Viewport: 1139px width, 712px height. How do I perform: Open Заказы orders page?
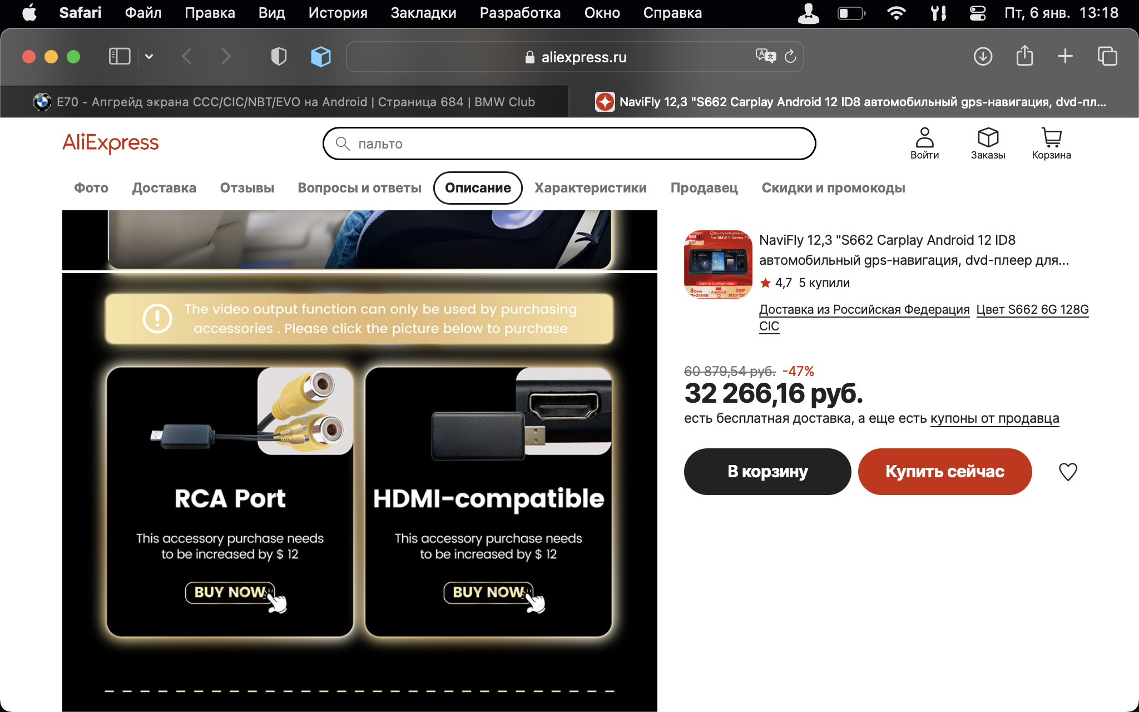pos(988,144)
